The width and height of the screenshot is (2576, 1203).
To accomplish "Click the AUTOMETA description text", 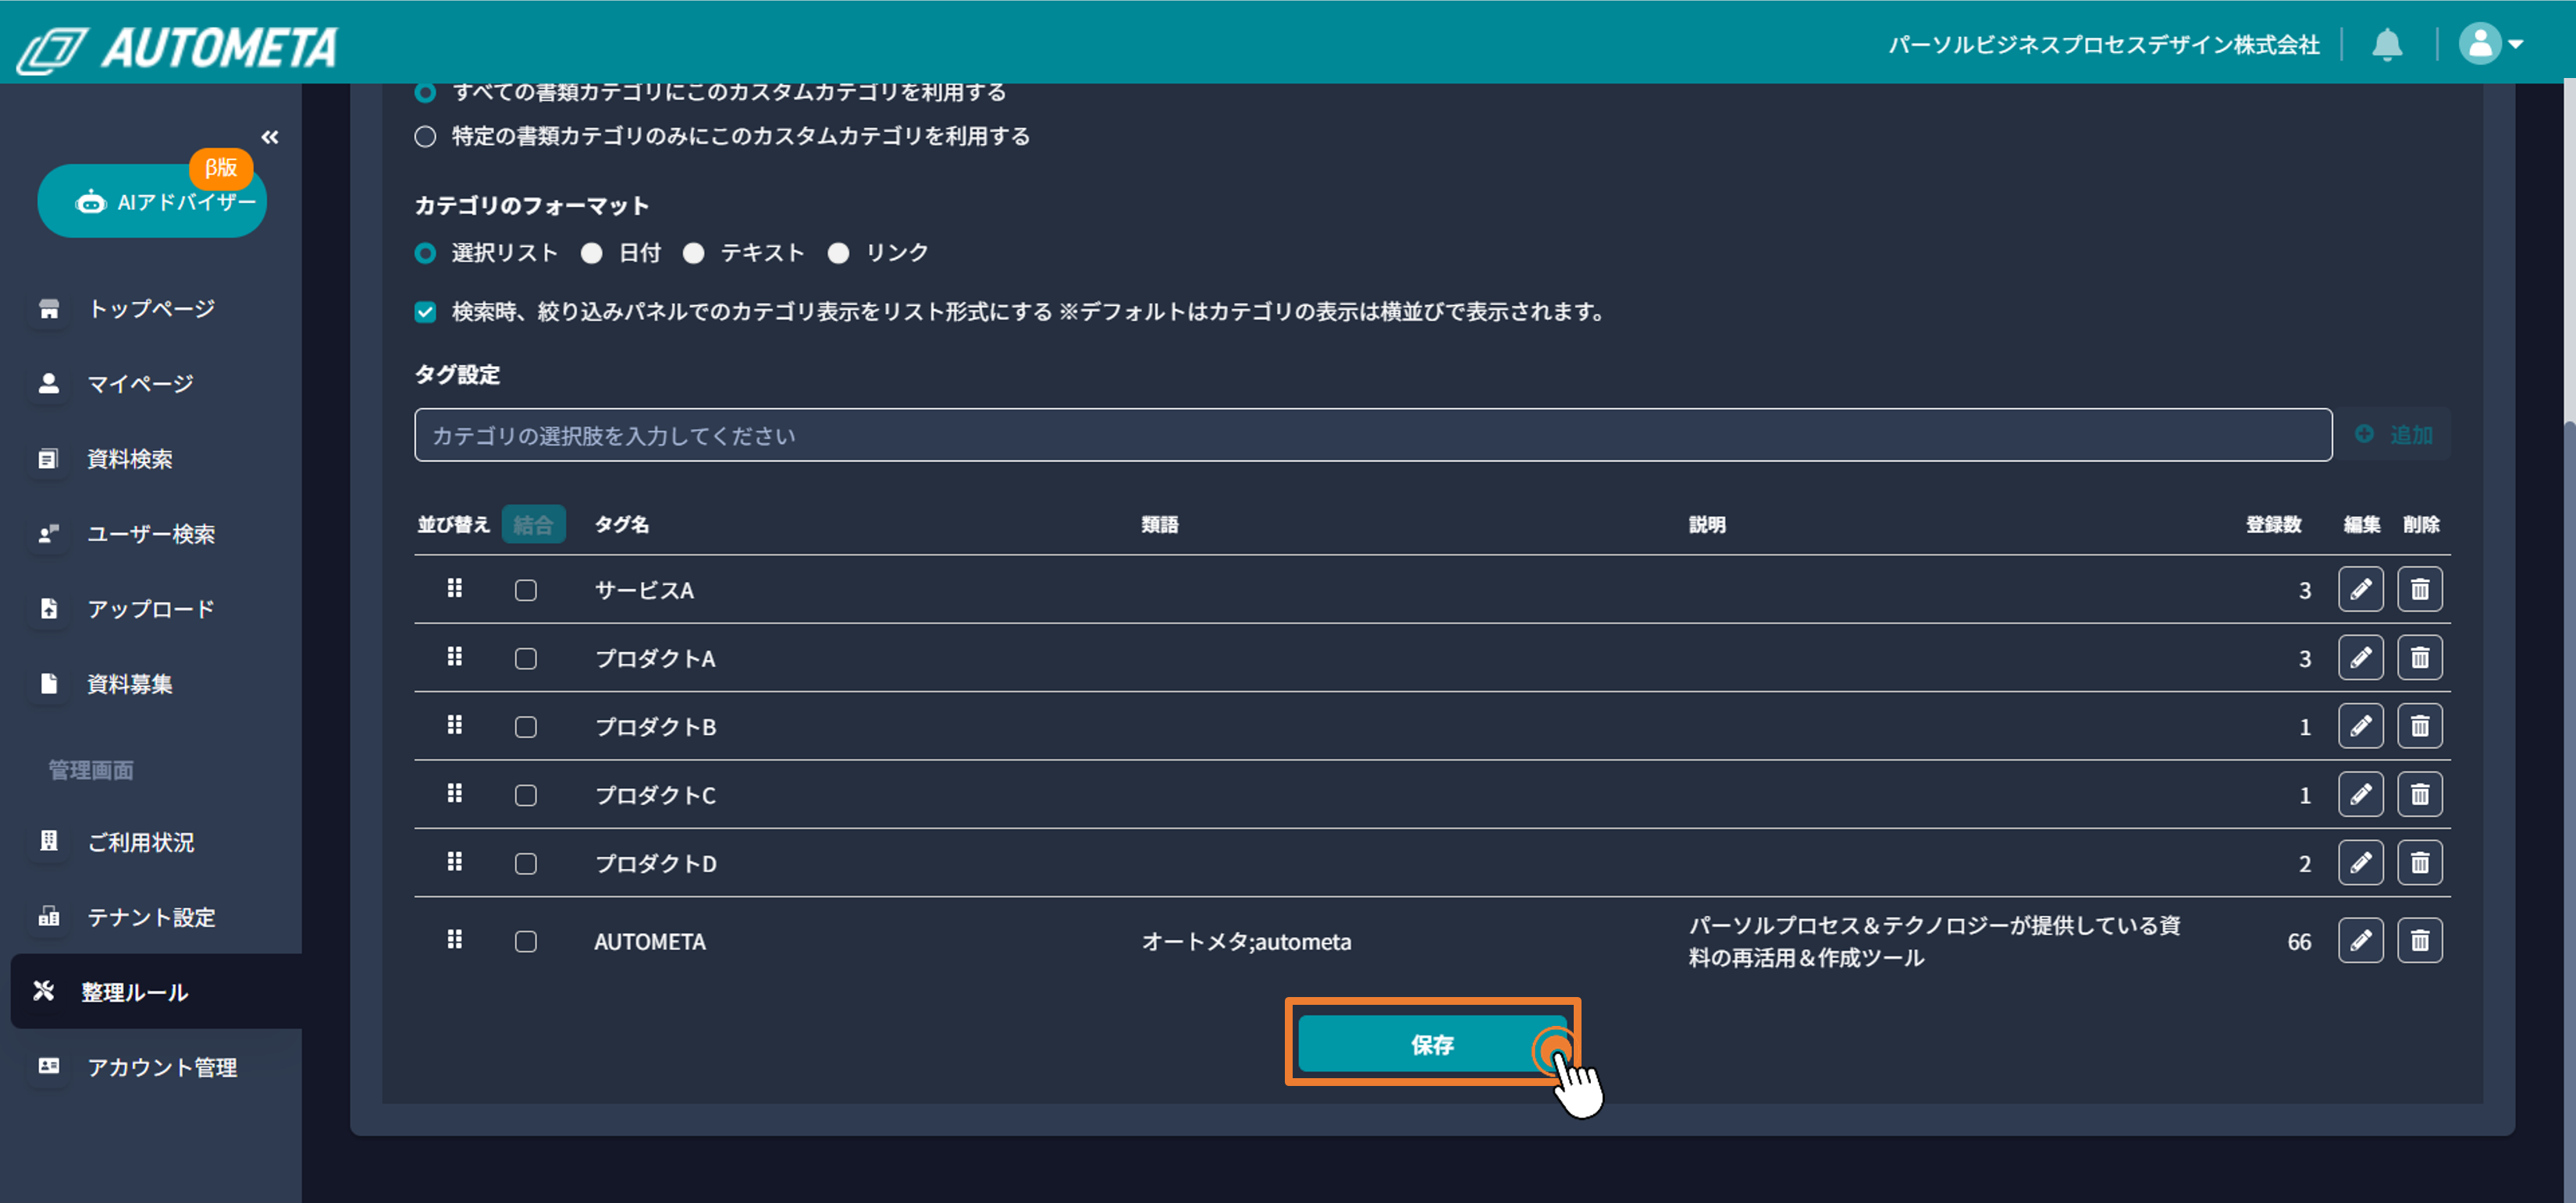I will (x=1934, y=941).
